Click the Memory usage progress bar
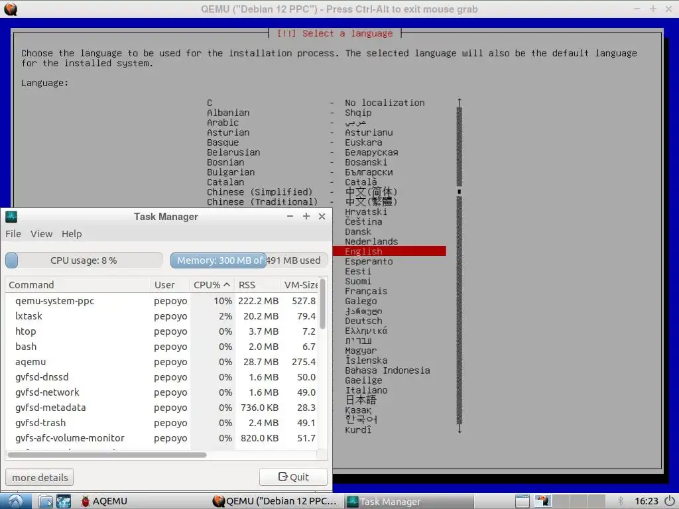This screenshot has width=679, height=509. coord(249,260)
